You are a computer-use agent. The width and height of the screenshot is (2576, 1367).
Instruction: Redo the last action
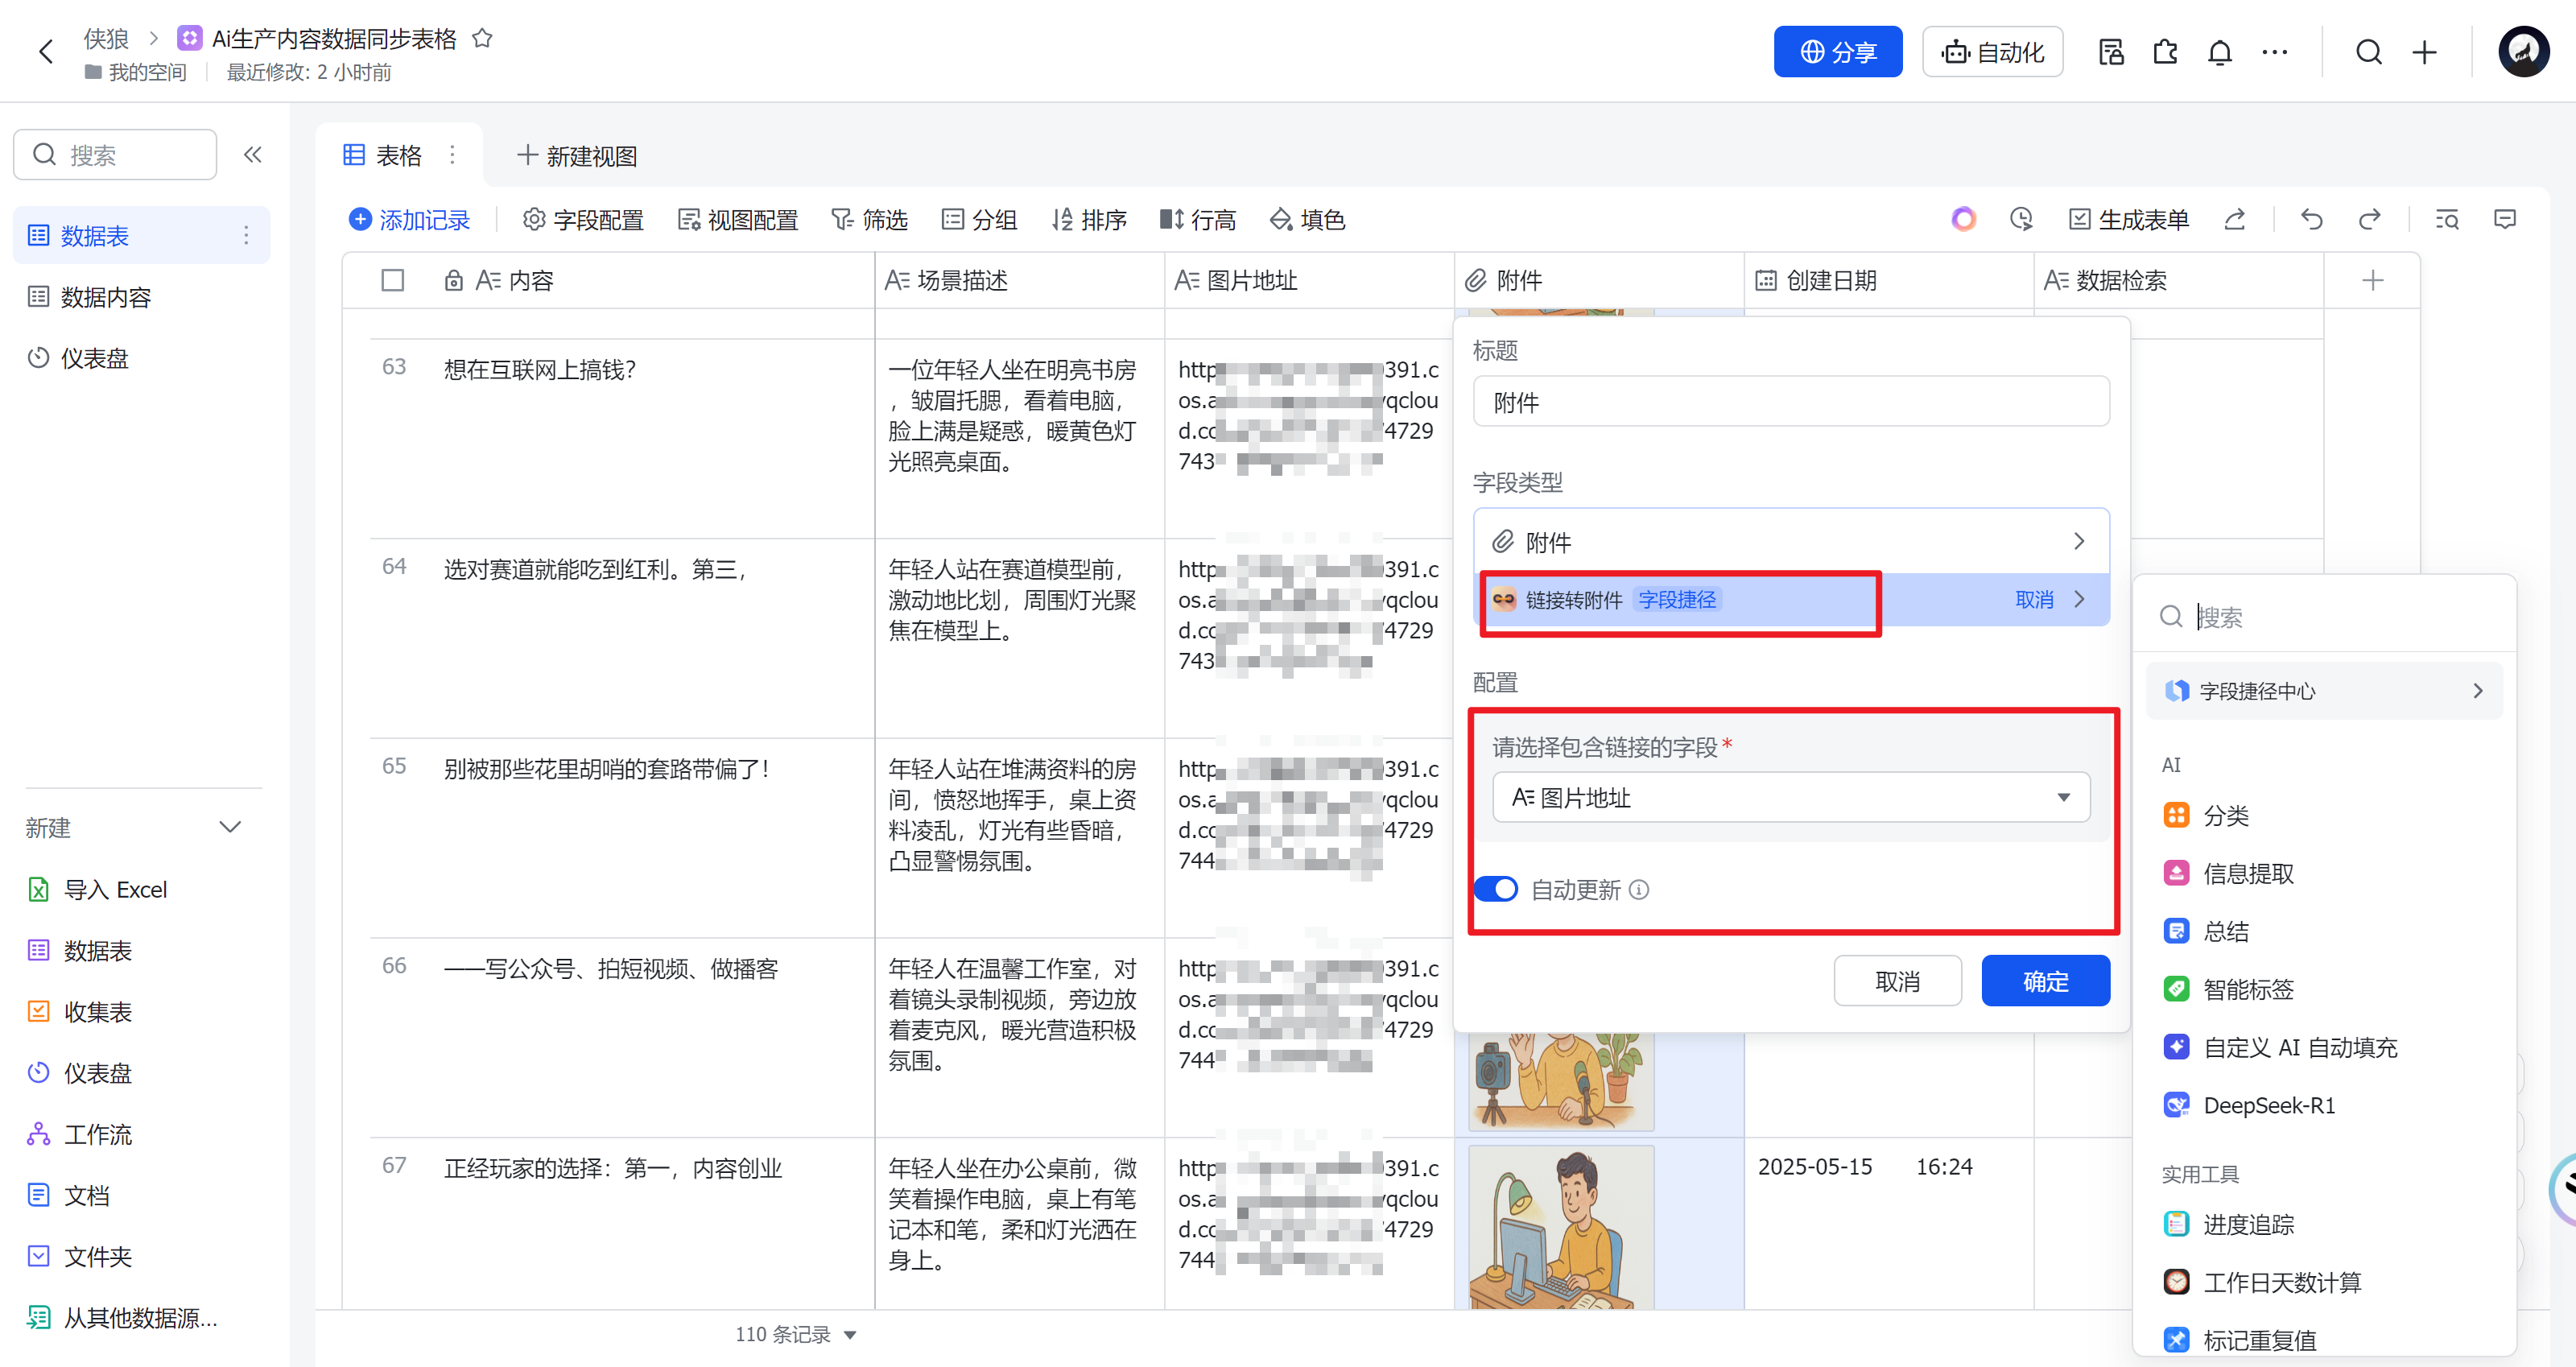2370,219
